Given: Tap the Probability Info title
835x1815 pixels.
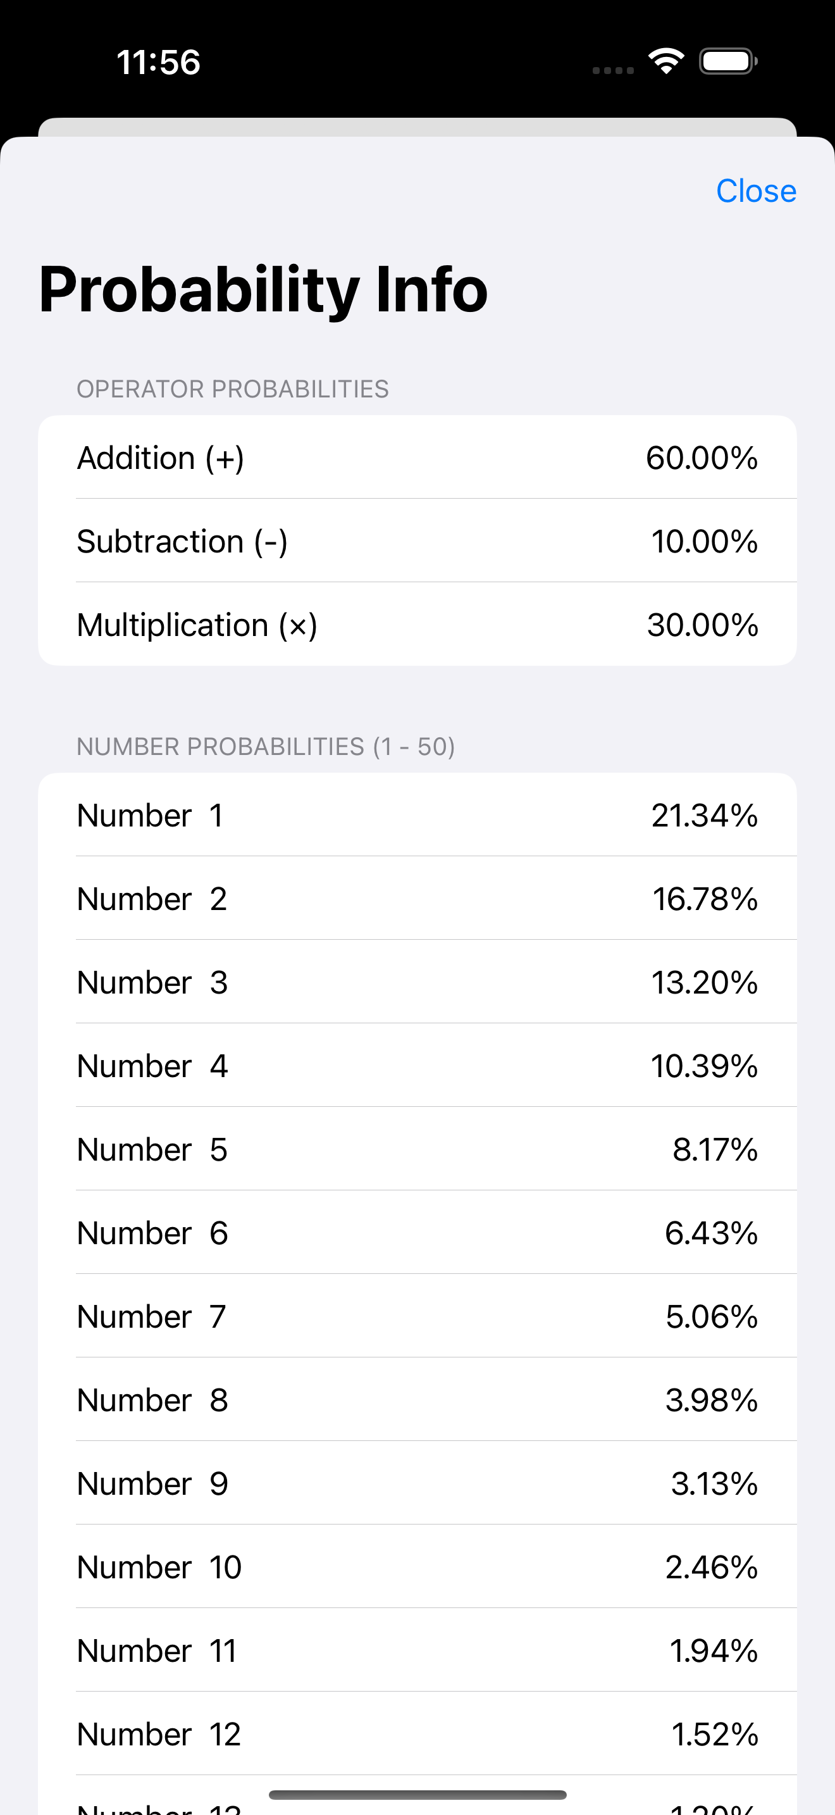Looking at the screenshot, I should pyautogui.click(x=263, y=290).
